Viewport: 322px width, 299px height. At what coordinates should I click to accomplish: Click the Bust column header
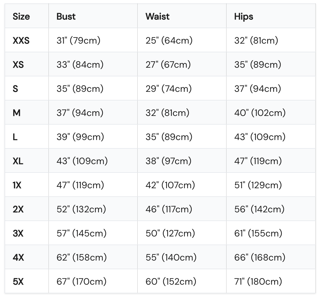click(66, 17)
